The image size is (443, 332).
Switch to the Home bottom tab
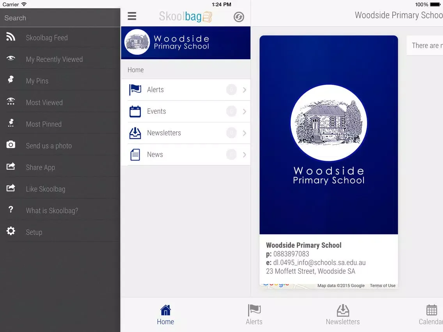[x=166, y=315]
